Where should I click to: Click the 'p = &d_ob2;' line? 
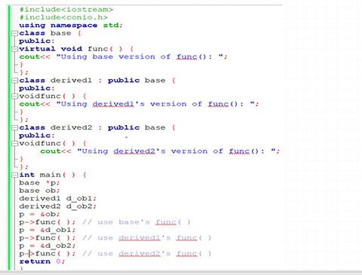(x=48, y=246)
